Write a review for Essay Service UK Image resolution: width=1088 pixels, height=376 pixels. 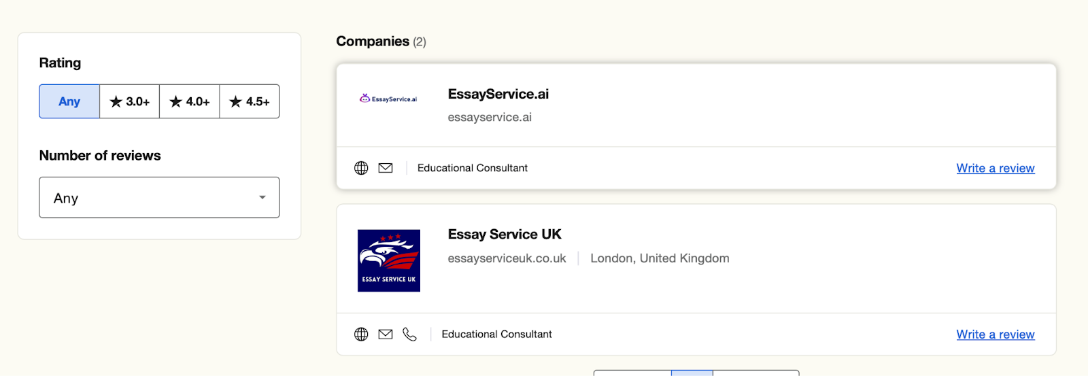(995, 335)
